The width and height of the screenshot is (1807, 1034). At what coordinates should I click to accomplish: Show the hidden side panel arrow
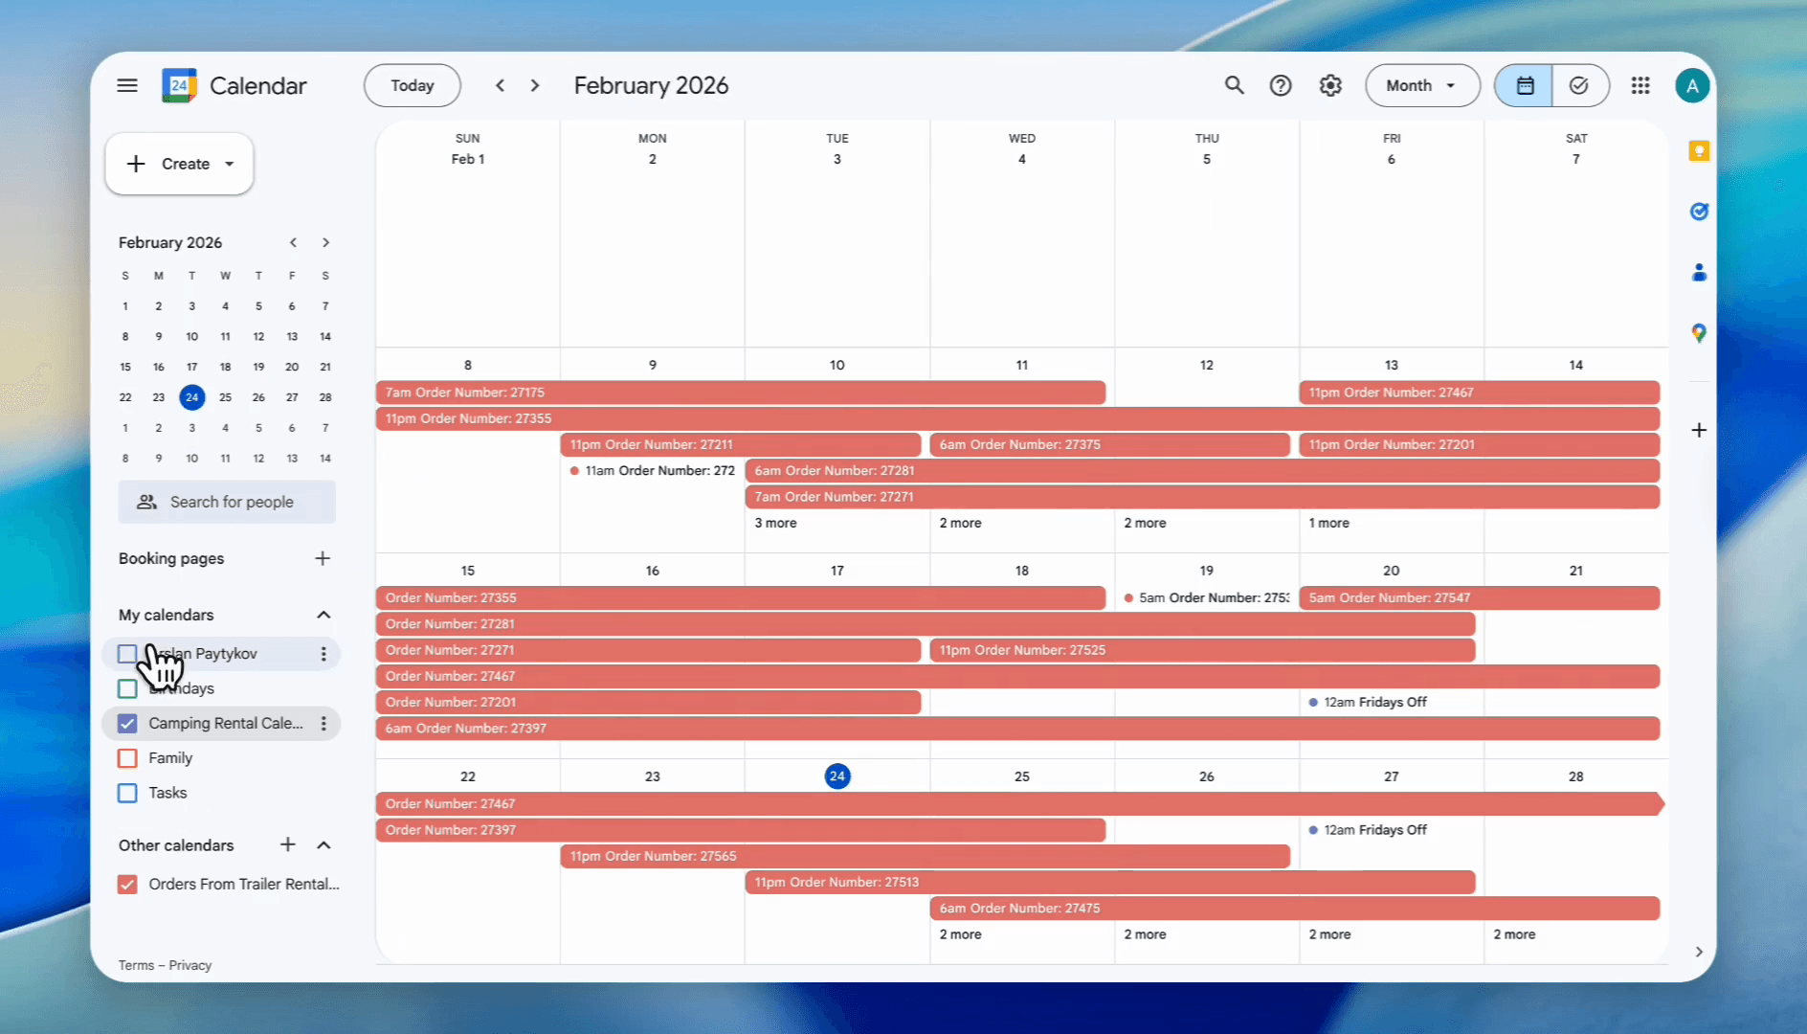[1699, 952]
